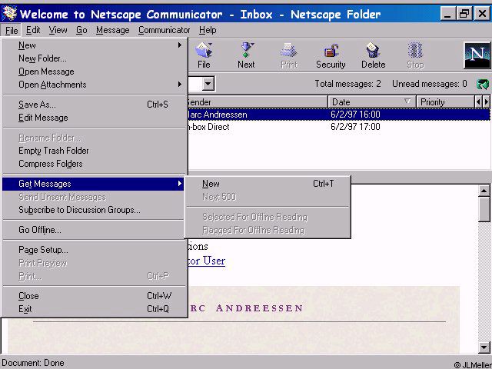492x369 pixels.
Task: Click the Print toolbar icon
Action: coord(289,55)
